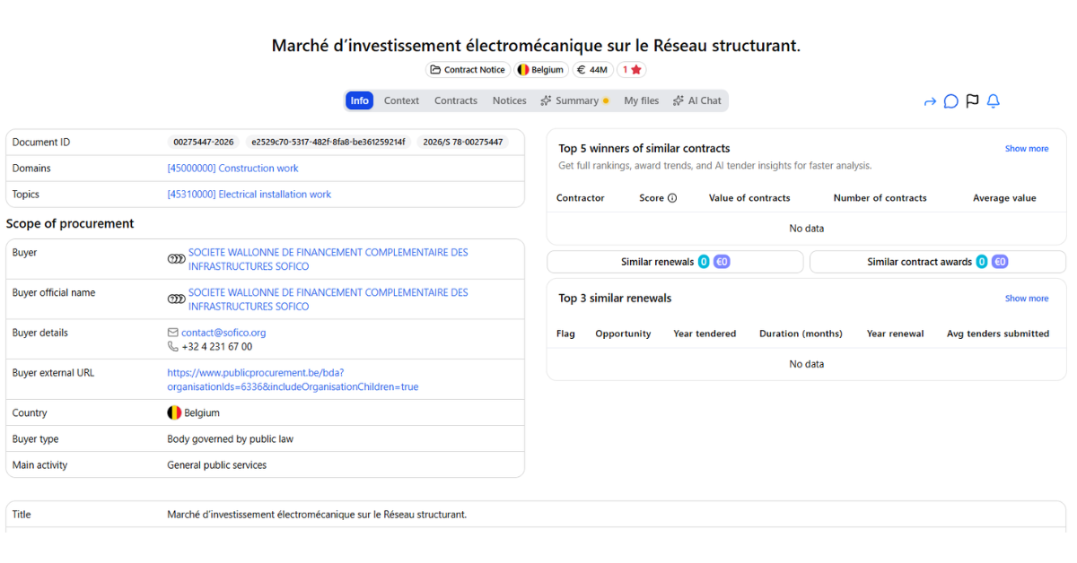Click the Year renewal column header
Viewport: 1077px width, 563px height.
coord(895,333)
